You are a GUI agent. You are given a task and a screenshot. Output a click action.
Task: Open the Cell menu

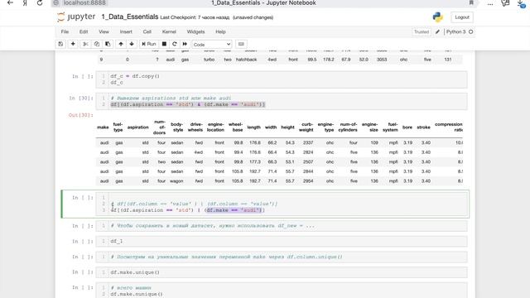click(147, 31)
